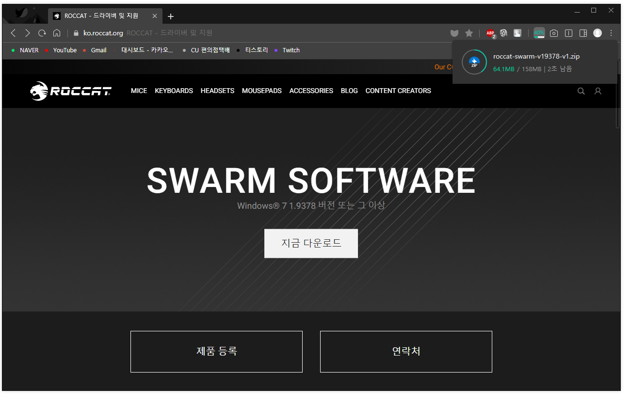Open the browser home page

tap(57, 33)
